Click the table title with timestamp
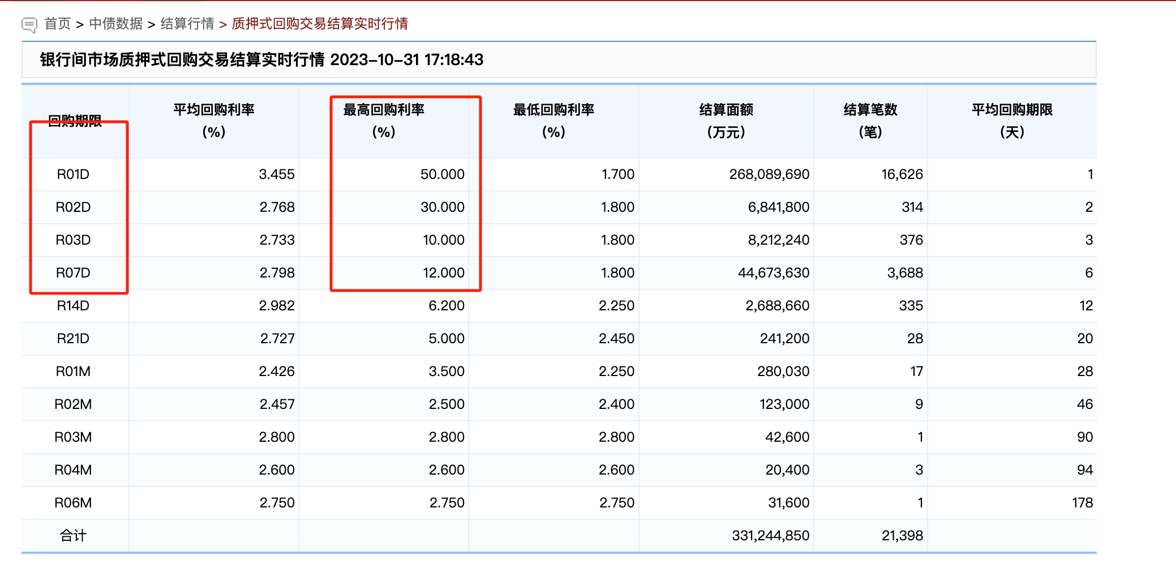 coord(261,60)
